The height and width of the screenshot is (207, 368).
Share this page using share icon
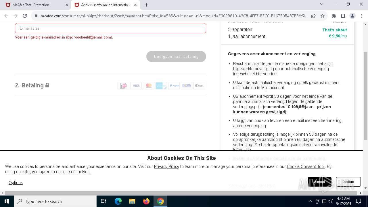[313, 16]
